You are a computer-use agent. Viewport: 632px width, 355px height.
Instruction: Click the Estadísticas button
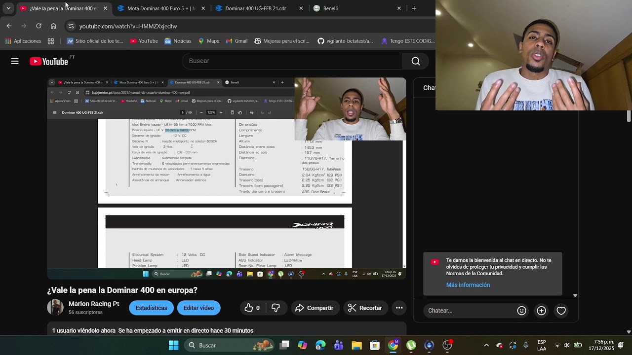(x=151, y=308)
